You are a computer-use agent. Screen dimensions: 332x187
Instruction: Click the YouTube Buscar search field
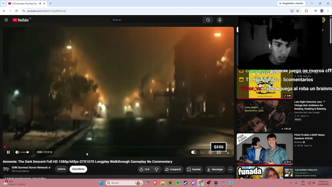tap(156, 20)
